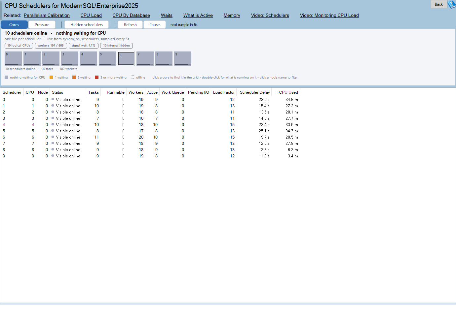Click the 'workers 194 / 608' chip
This screenshot has width=456, height=322.
51,46
